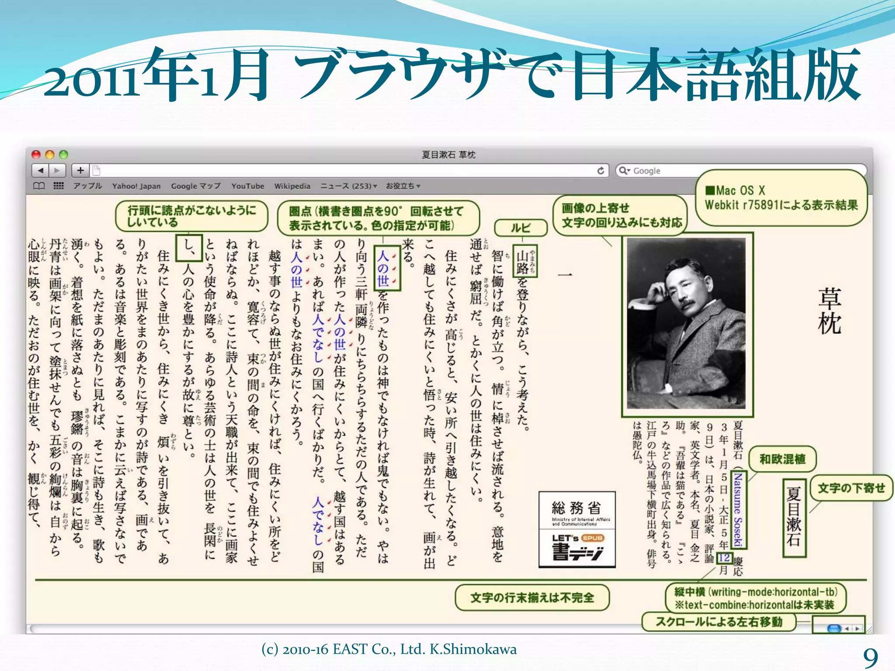Open the アップル bookmark

click(x=87, y=186)
